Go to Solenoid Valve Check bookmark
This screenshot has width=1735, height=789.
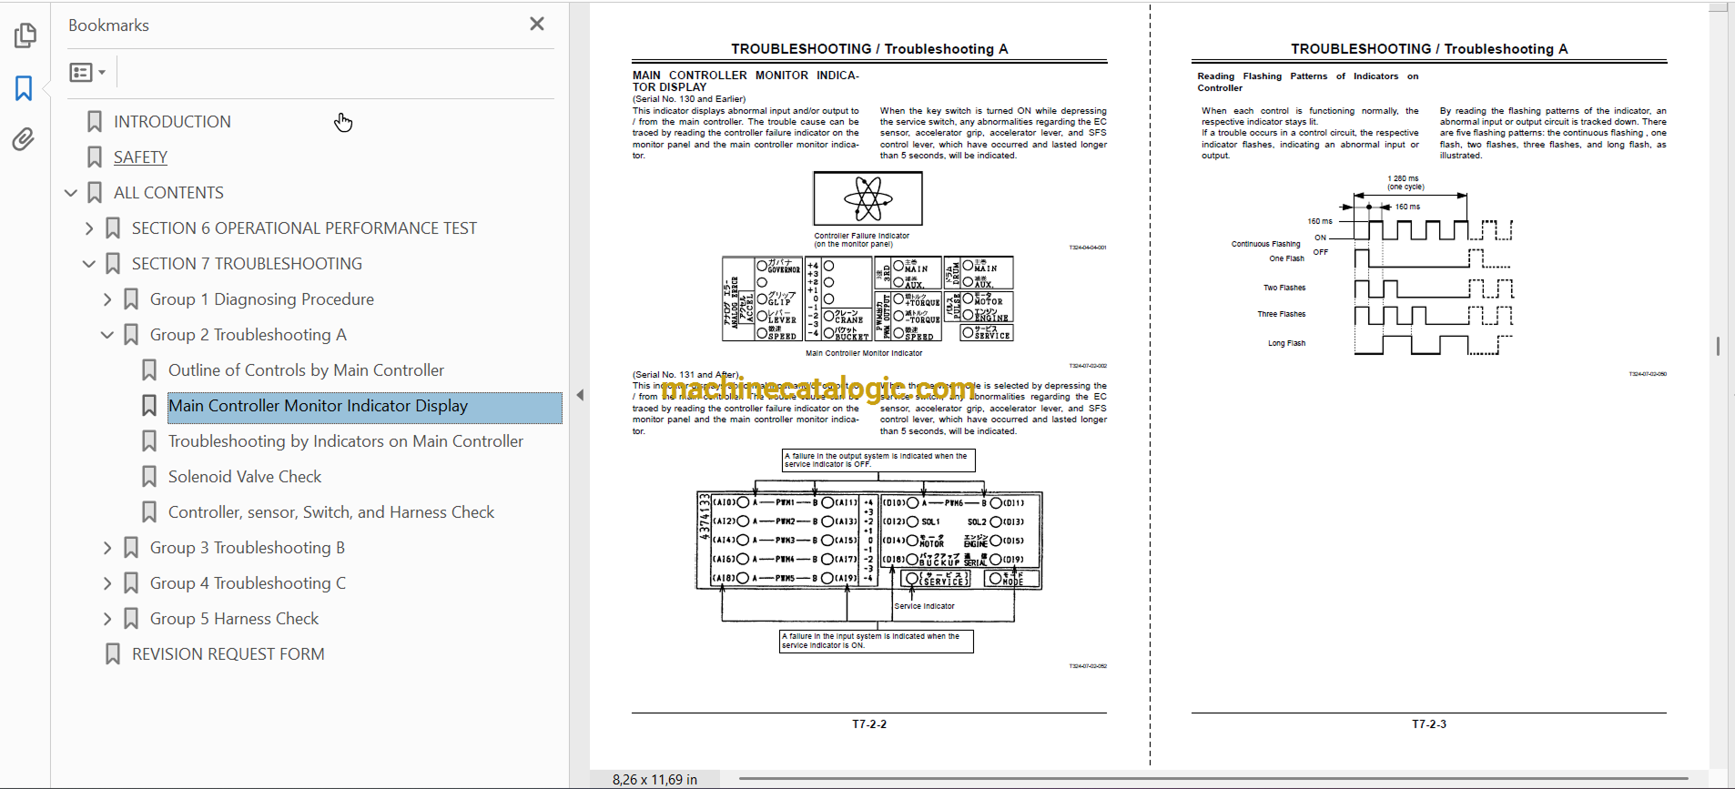coord(245,476)
